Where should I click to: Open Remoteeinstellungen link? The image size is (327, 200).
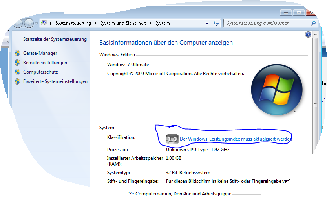click(x=45, y=63)
